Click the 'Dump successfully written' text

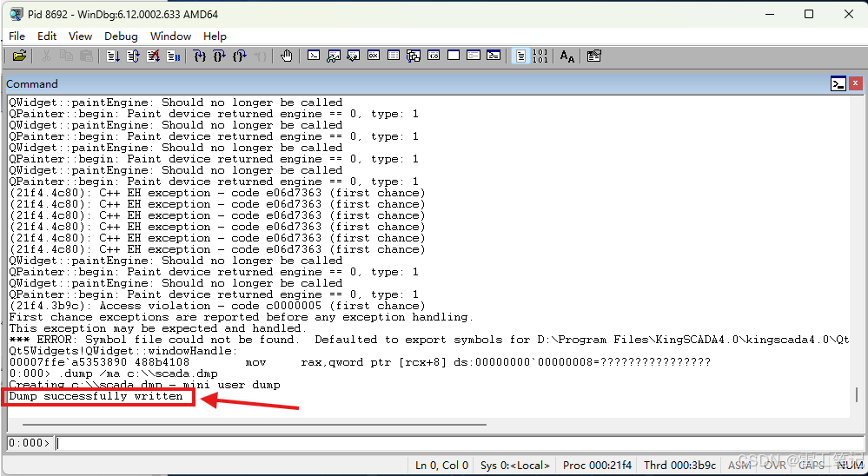coord(96,396)
